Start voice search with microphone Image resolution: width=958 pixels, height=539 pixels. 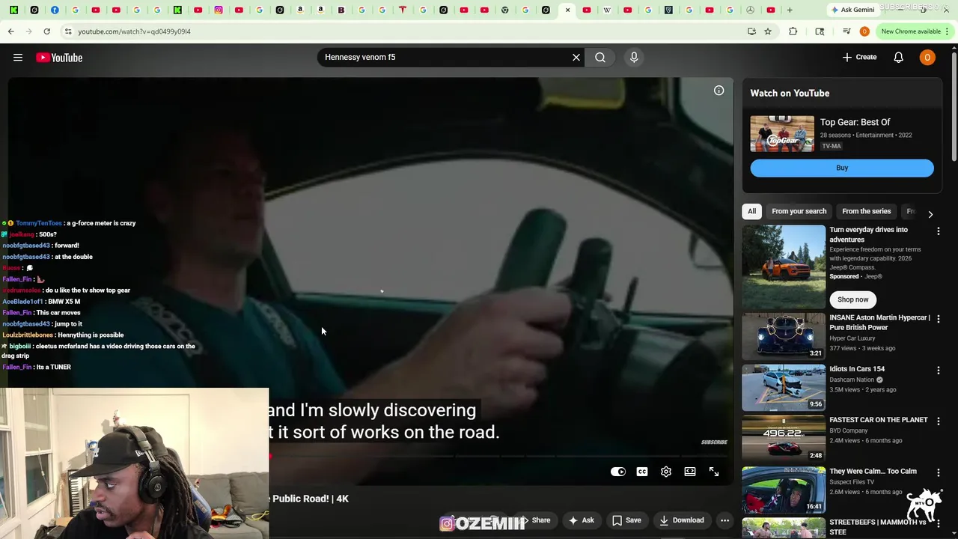[634, 57]
